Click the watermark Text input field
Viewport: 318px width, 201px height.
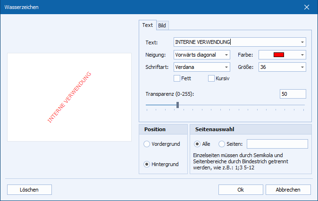click(236, 42)
